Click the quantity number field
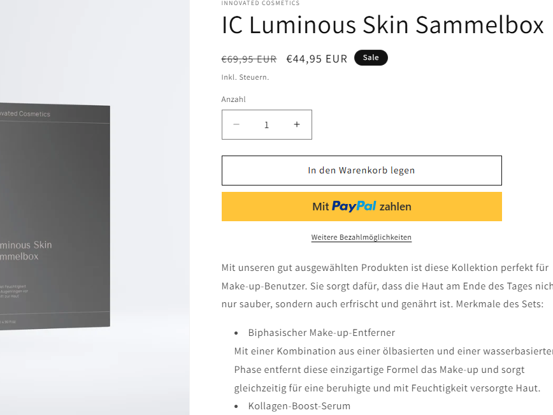The width and height of the screenshot is (553, 415). point(266,125)
